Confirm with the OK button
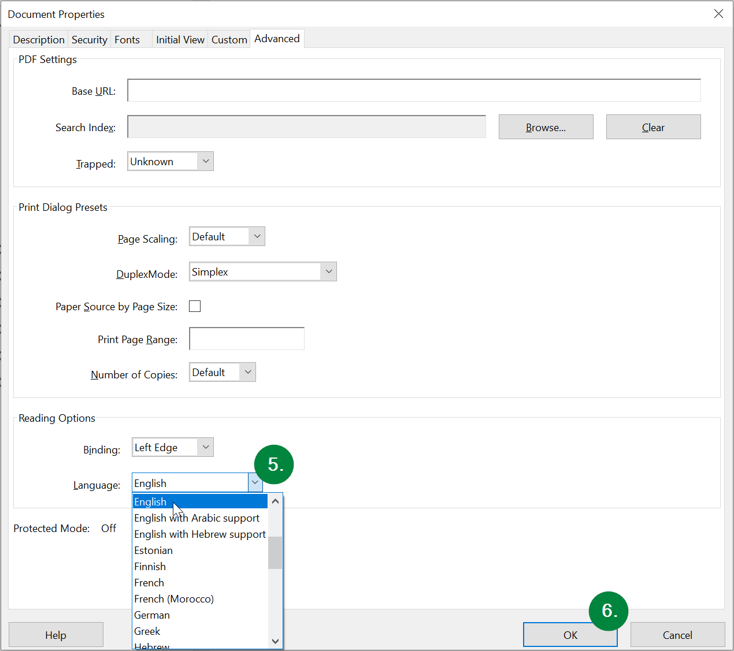The width and height of the screenshot is (734, 651). [570, 635]
